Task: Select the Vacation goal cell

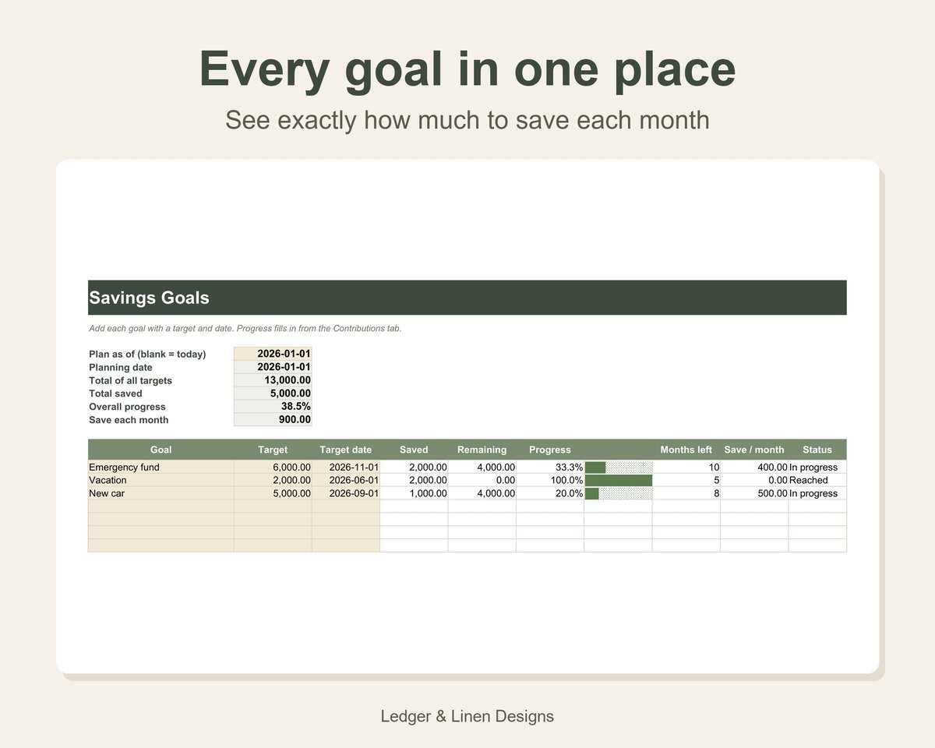Action: [161, 481]
